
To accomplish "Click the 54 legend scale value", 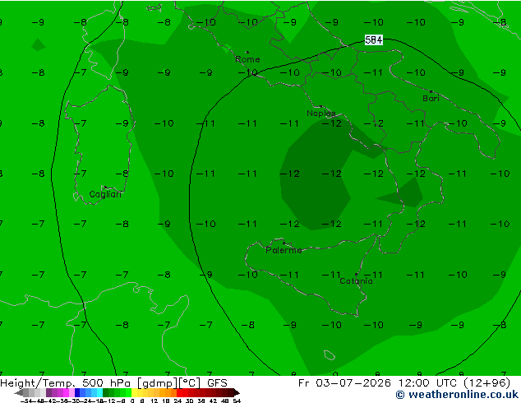I will pyautogui.click(x=237, y=401).
